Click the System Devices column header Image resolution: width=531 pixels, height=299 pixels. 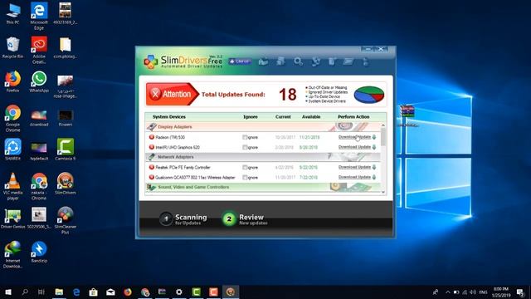point(169,116)
